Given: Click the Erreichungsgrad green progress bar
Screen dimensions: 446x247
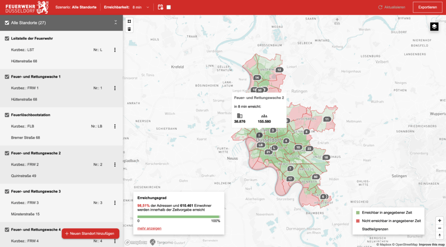Looking at the screenshot, I should 179,217.
